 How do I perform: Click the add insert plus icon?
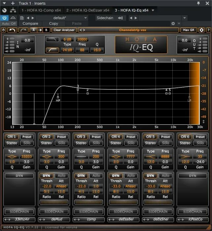(13, 3)
